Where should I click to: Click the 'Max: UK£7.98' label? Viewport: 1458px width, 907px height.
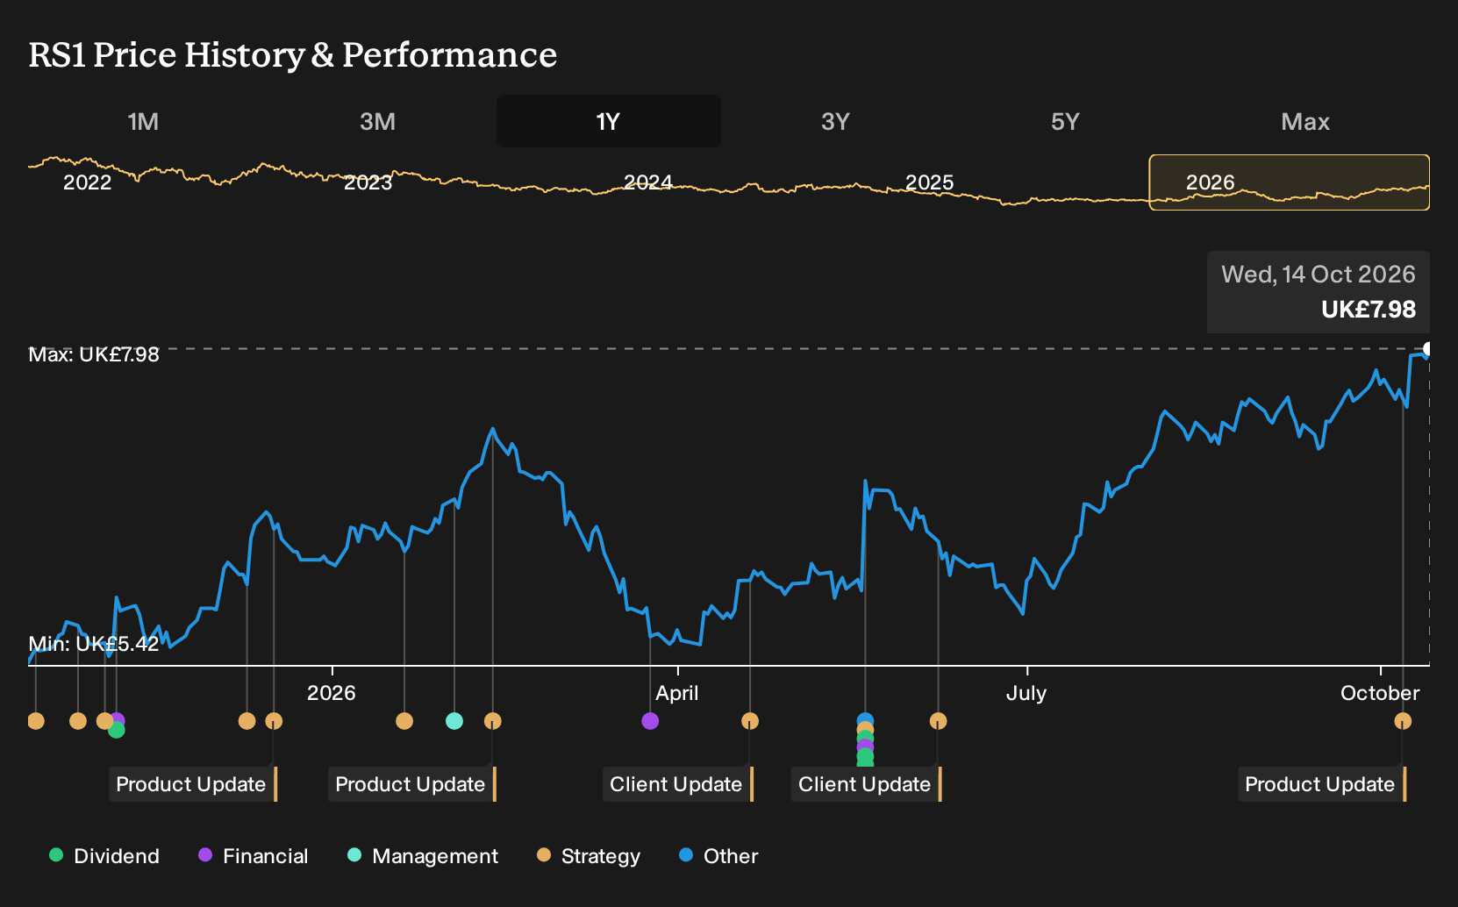[94, 354]
